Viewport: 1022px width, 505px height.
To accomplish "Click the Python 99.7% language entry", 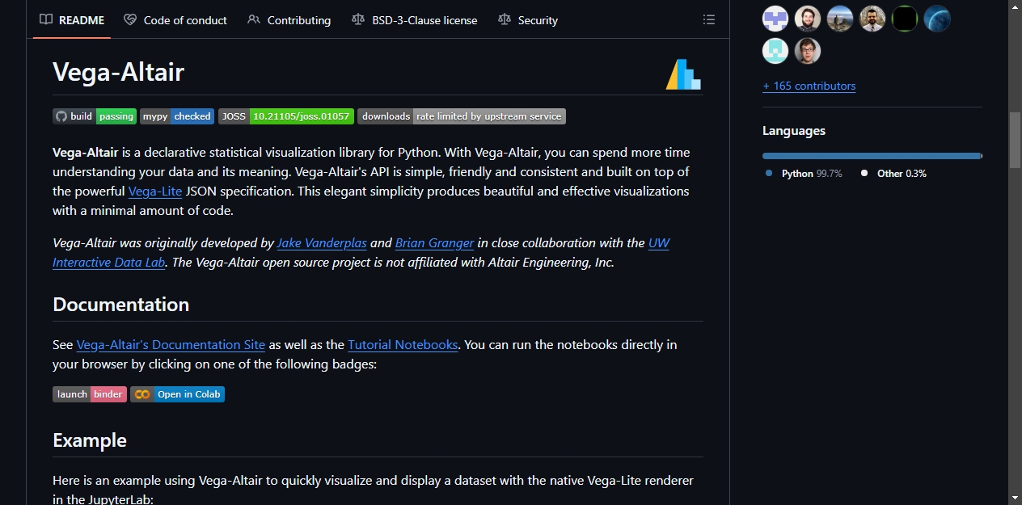I will (x=804, y=174).
